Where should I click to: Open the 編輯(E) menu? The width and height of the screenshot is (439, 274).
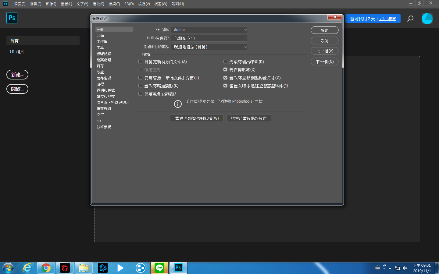[x=36, y=4]
